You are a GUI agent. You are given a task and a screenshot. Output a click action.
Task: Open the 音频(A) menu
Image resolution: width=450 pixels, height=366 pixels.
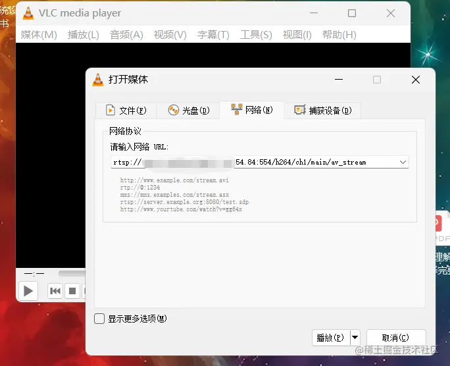point(126,35)
